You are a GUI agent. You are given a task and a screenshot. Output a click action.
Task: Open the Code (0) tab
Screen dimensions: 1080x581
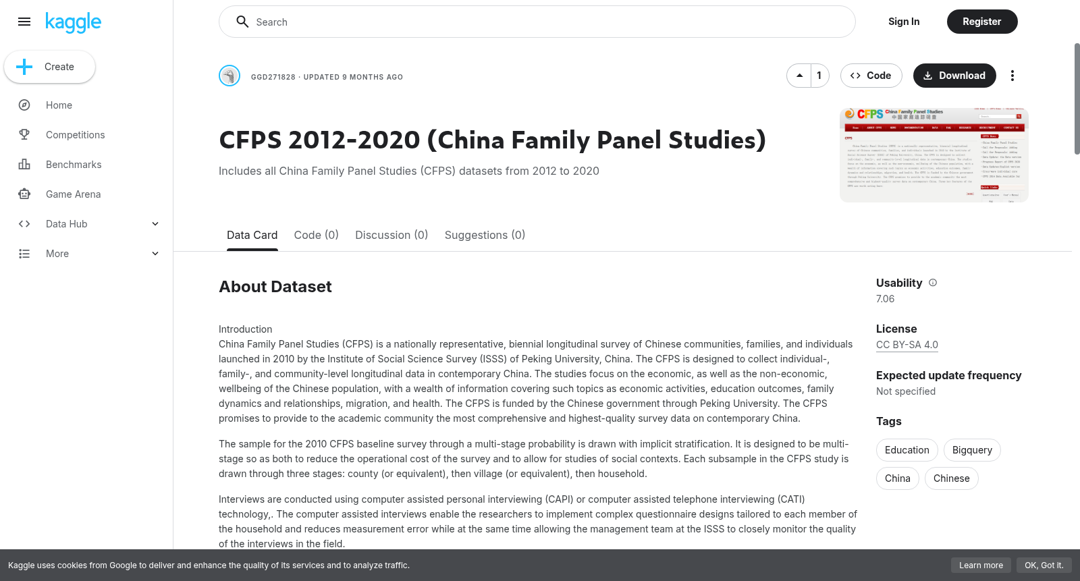tap(316, 235)
